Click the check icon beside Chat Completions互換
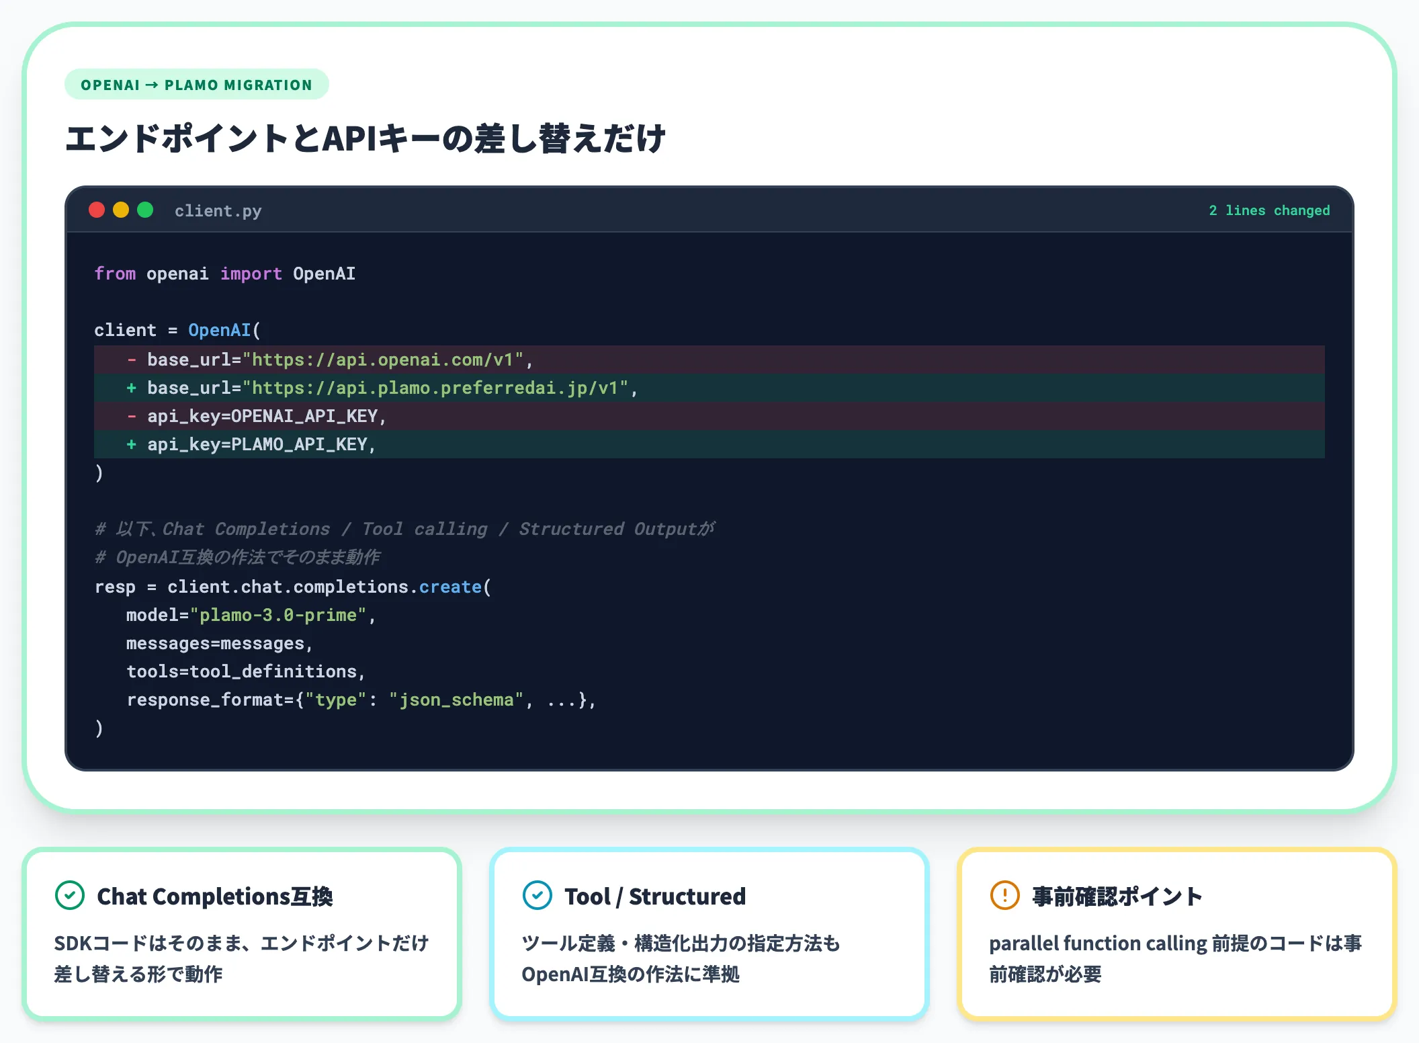Viewport: 1419px width, 1043px height. click(70, 895)
